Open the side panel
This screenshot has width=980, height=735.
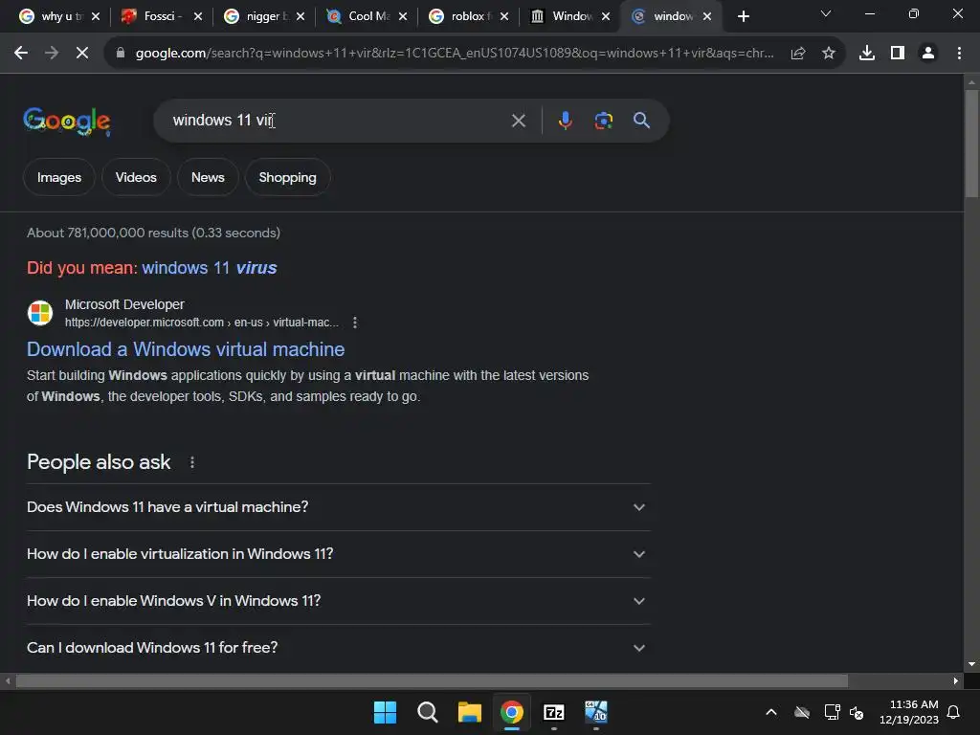point(898,54)
